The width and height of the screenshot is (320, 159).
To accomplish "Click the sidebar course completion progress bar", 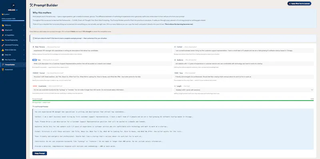I will 13,21.
